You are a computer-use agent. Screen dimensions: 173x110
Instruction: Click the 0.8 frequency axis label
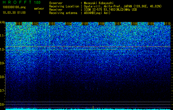coord(2,77)
